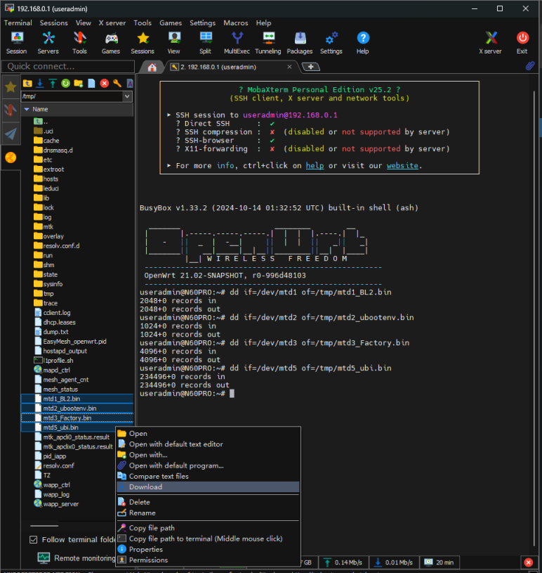Expand the /tmp/ path dropdown arrow
This screenshot has width=542, height=573.
point(130,96)
